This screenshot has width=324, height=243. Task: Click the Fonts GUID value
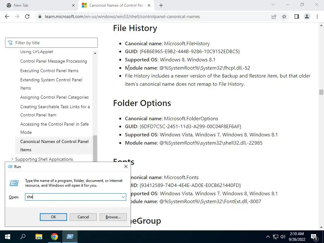click(190, 185)
